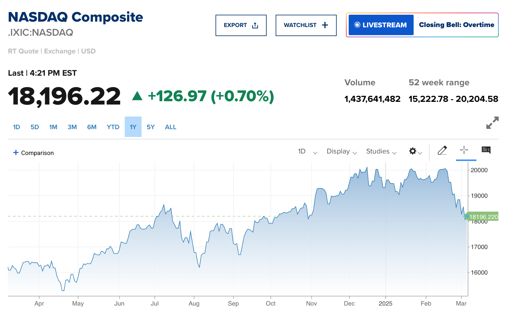Toggle the crosshair tool
This screenshot has width=508, height=322.
464,150
